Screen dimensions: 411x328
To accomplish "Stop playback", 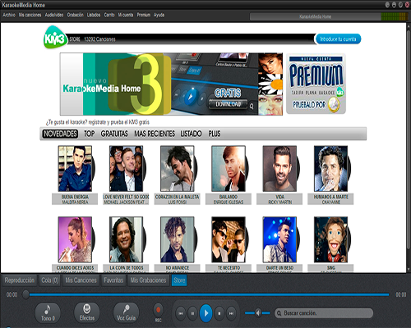I will point(219,313).
